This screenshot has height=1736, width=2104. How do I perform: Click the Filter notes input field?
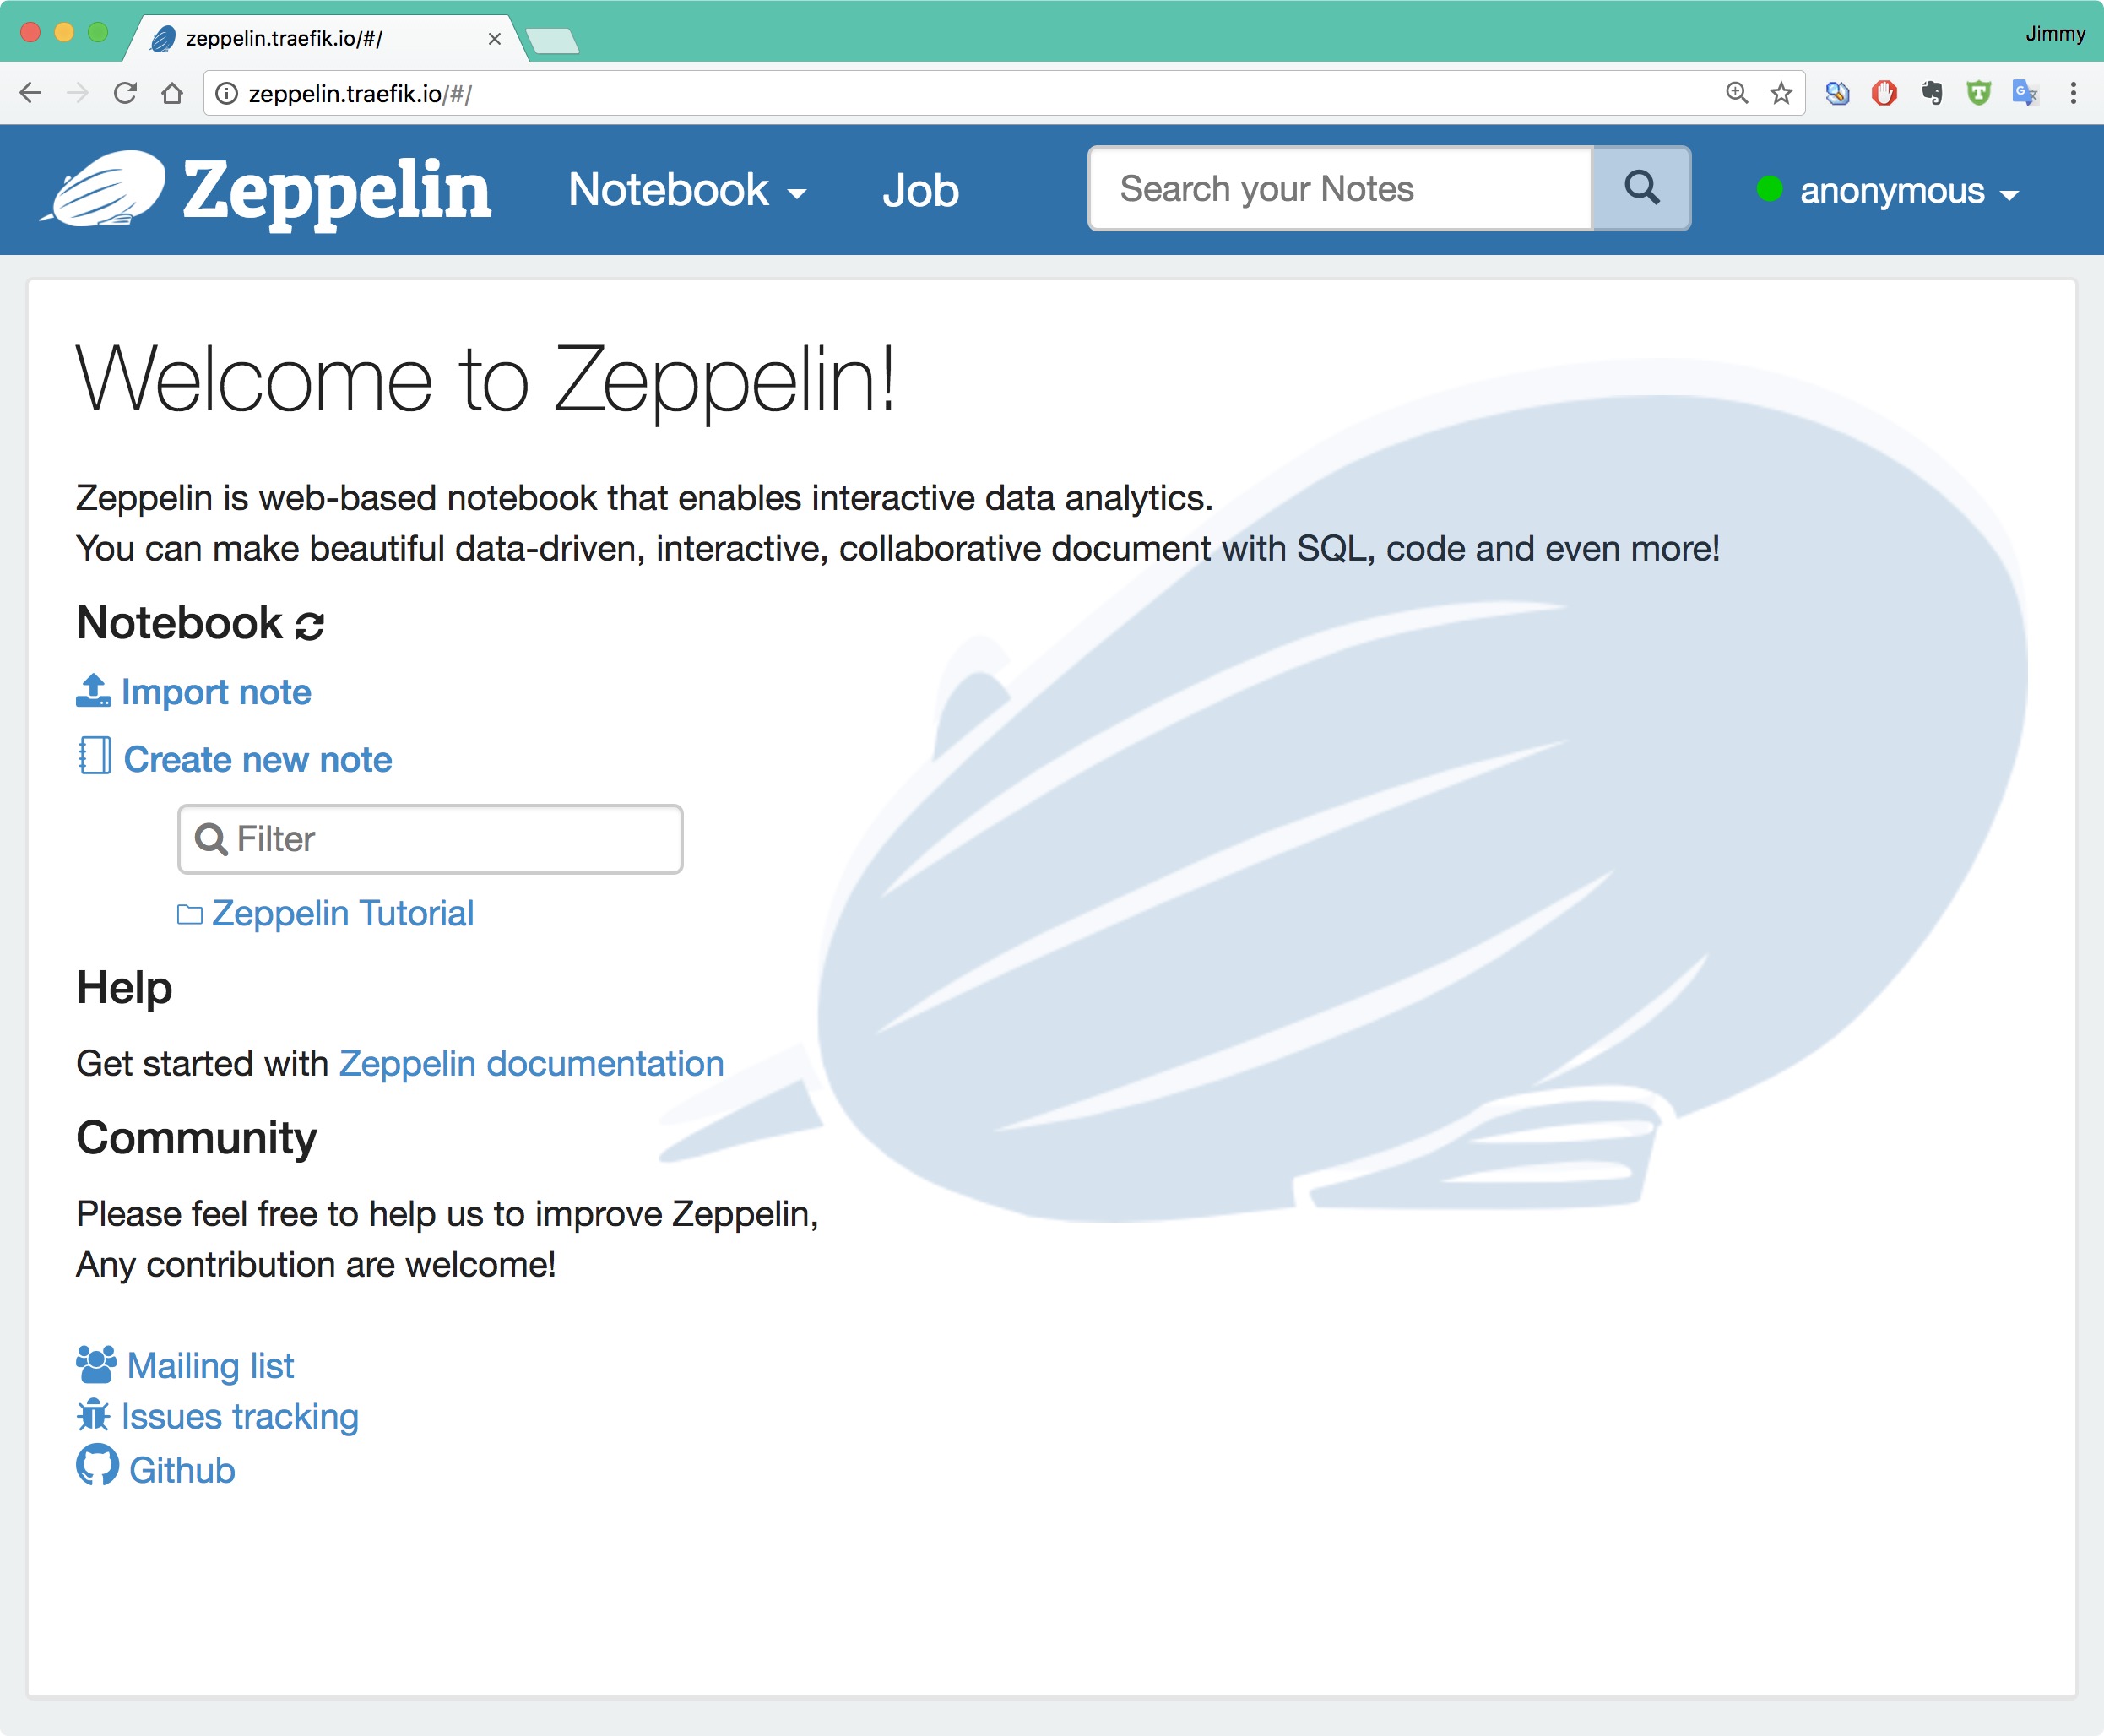431,838
